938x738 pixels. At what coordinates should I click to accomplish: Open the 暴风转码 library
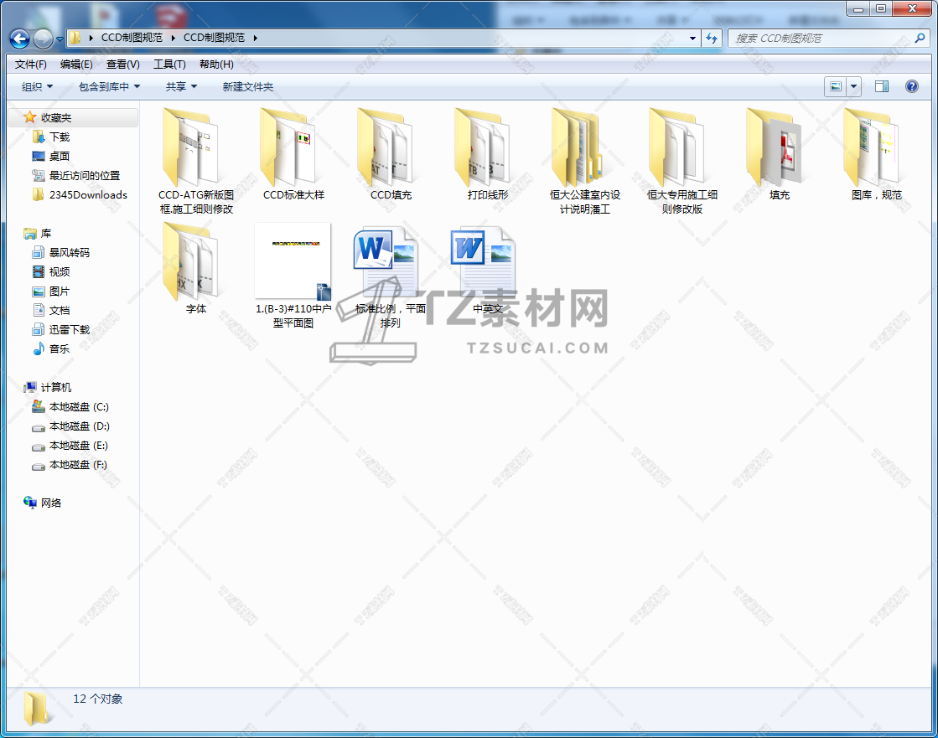pyautogui.click(x=70, y=253)
